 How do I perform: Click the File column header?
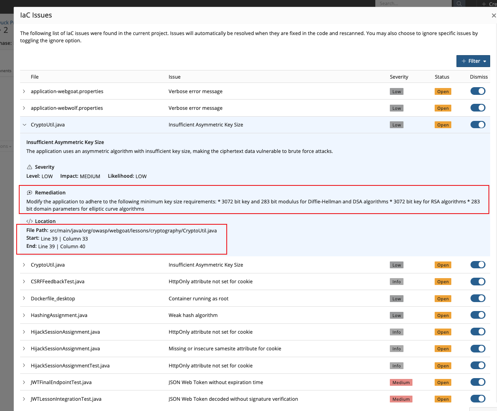point(35,77)
